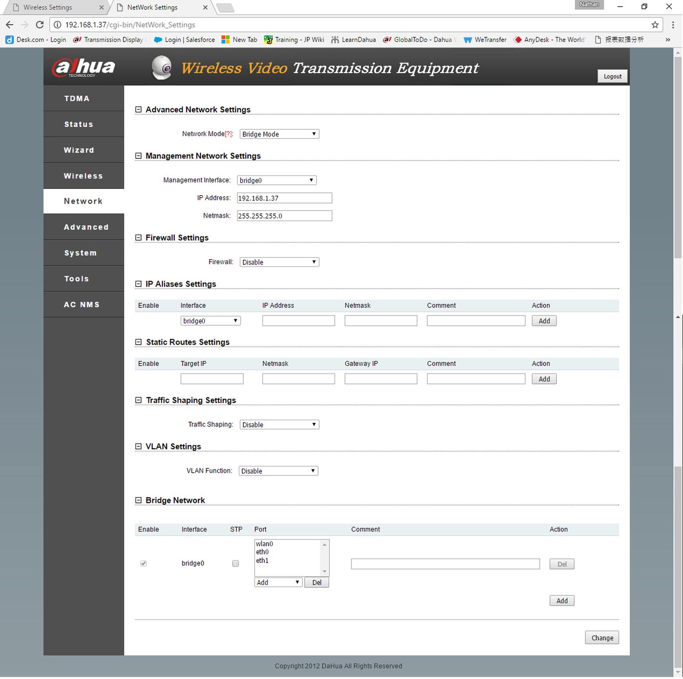Screen dimensions: 683x679
Task: Click the Dahua logo in the header
Action: 83,68
